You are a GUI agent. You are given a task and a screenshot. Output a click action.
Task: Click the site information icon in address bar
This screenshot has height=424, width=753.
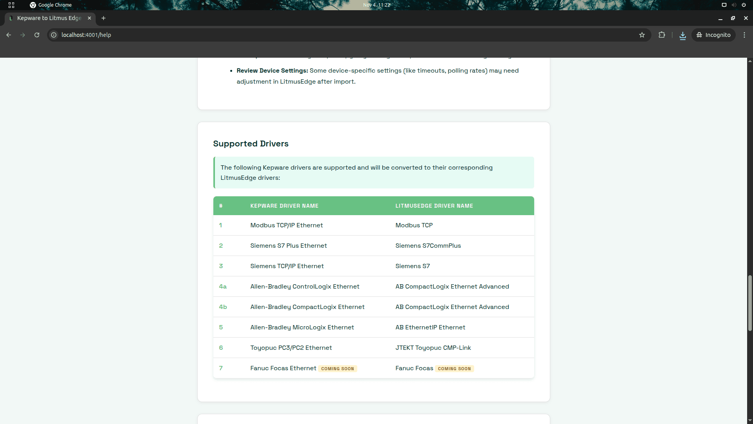pyautogui.click(x=53, y=35)
